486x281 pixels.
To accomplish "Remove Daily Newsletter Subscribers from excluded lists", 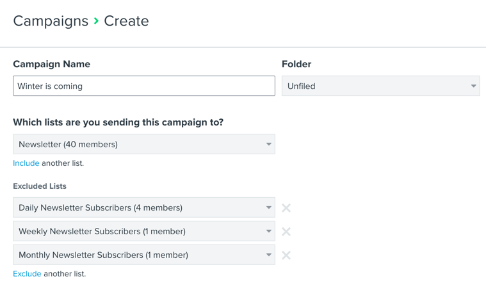I will [286, 208].
